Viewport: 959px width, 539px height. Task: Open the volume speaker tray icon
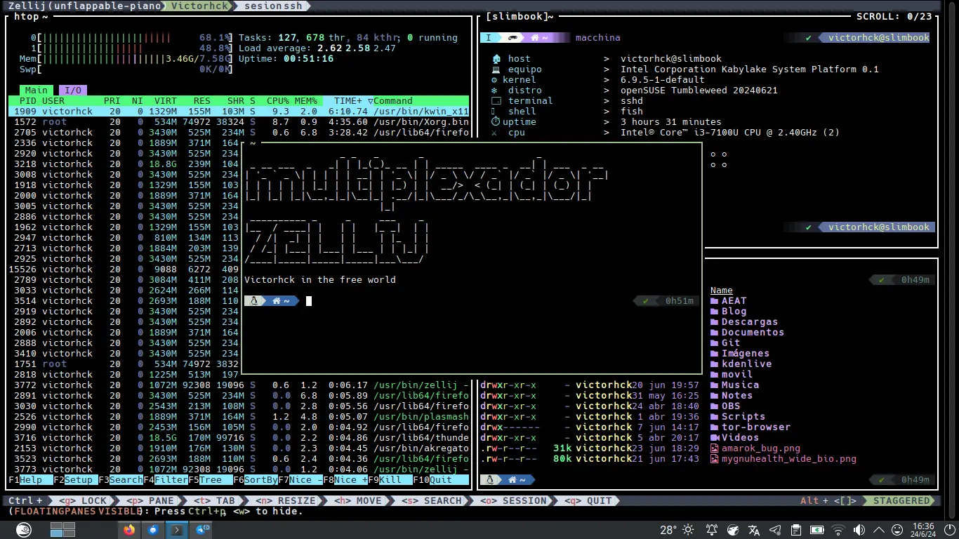[860, 530]
